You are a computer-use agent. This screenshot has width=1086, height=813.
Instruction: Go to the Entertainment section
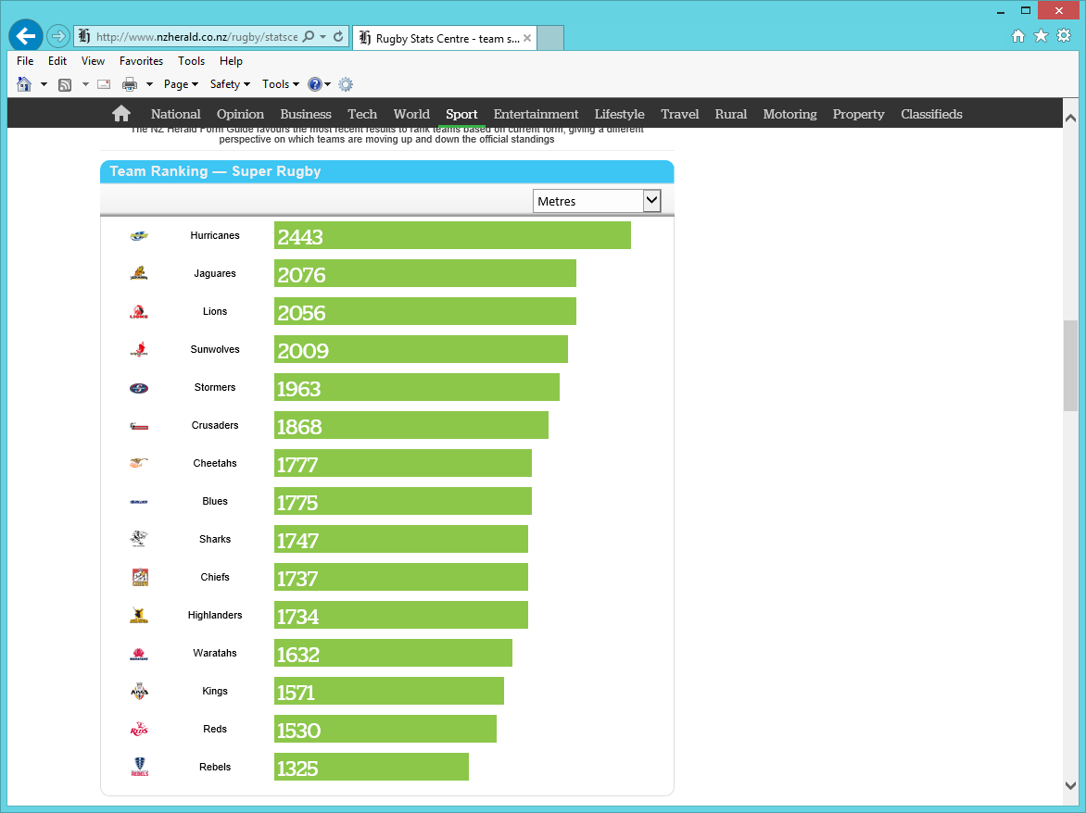coord(537,114)
